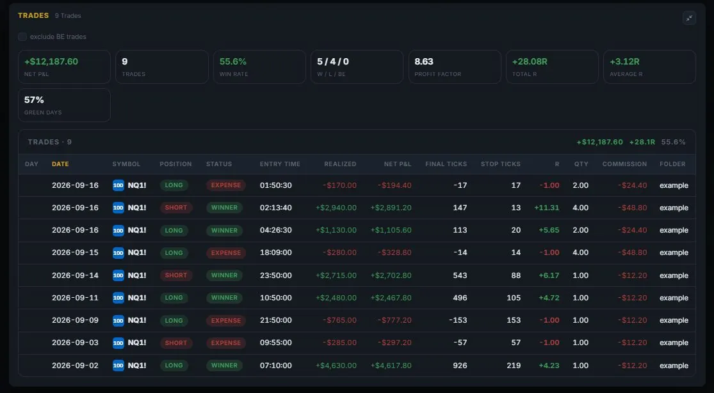The width and height of the screenshot is (714, 393).
Task: Sort by the POSITION column header
Action: 175,164
